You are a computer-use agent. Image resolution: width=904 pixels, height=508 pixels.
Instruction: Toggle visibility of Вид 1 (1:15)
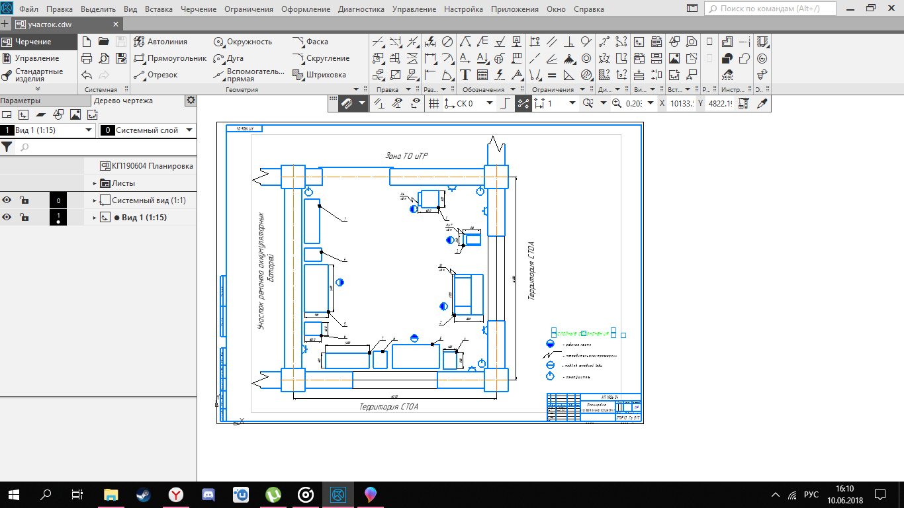(x=7, y=218)
